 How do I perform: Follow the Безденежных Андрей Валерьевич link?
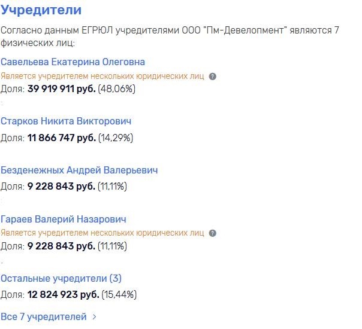point(79,170)
